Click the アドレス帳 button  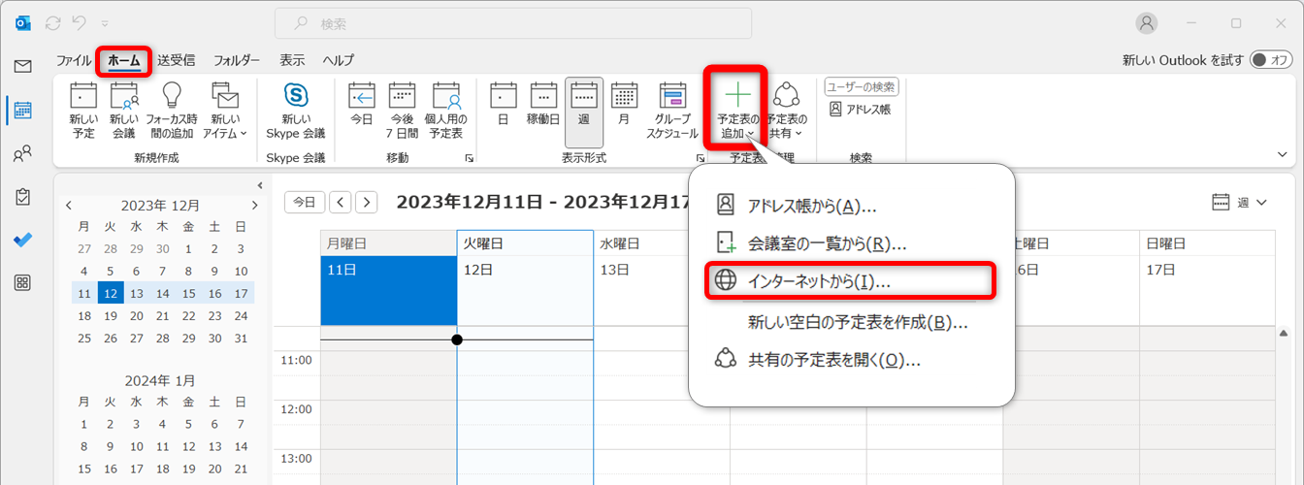click(x=861, y=110)
